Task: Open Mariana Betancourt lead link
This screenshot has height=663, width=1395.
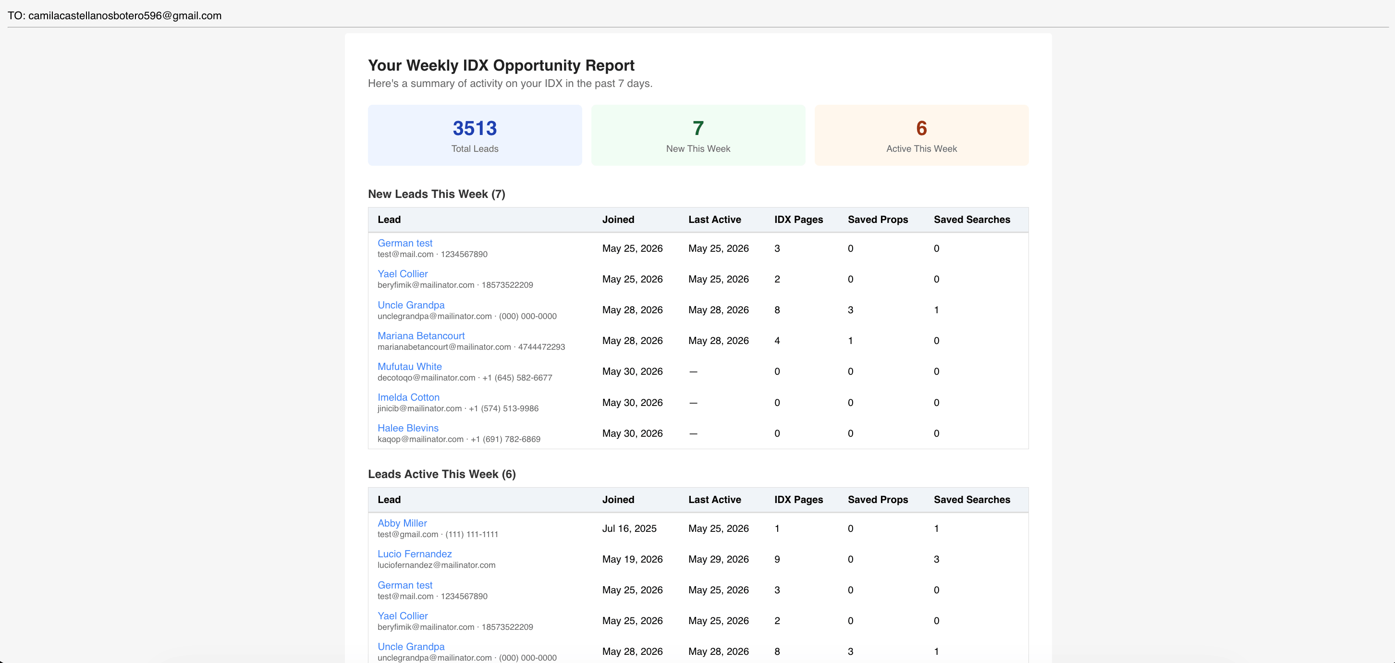Action: [421, 336]
